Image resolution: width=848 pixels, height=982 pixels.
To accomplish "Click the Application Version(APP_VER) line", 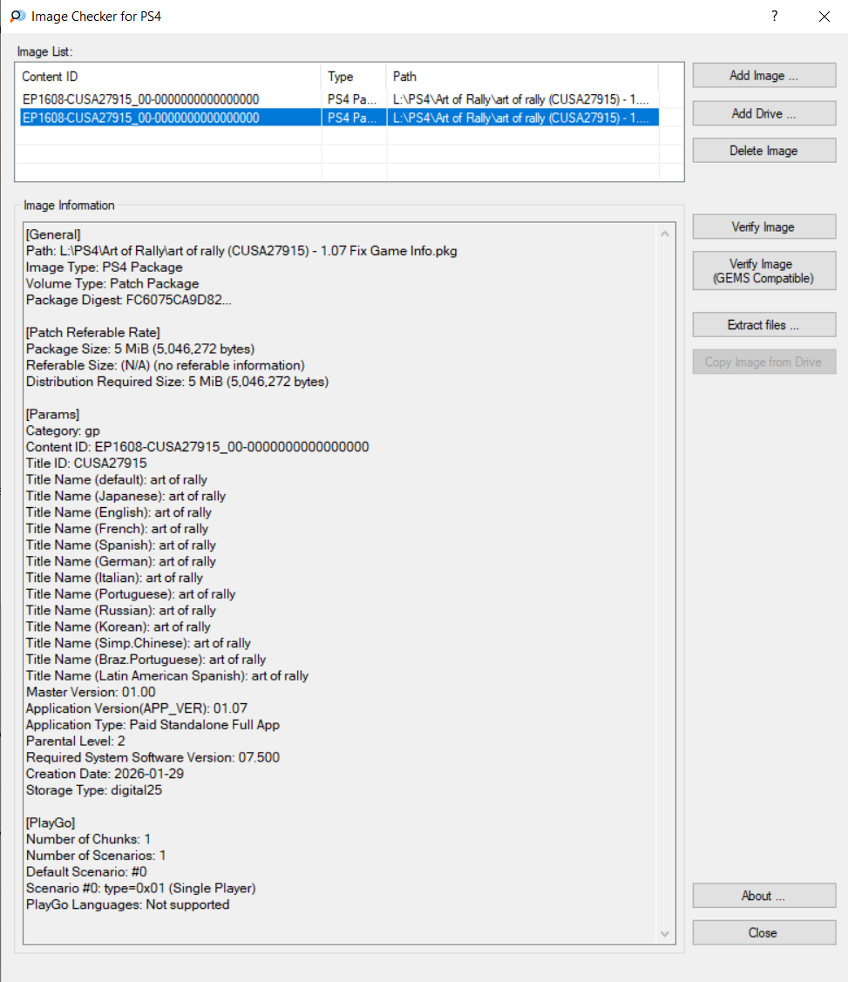I will click(x=137, y=708).
